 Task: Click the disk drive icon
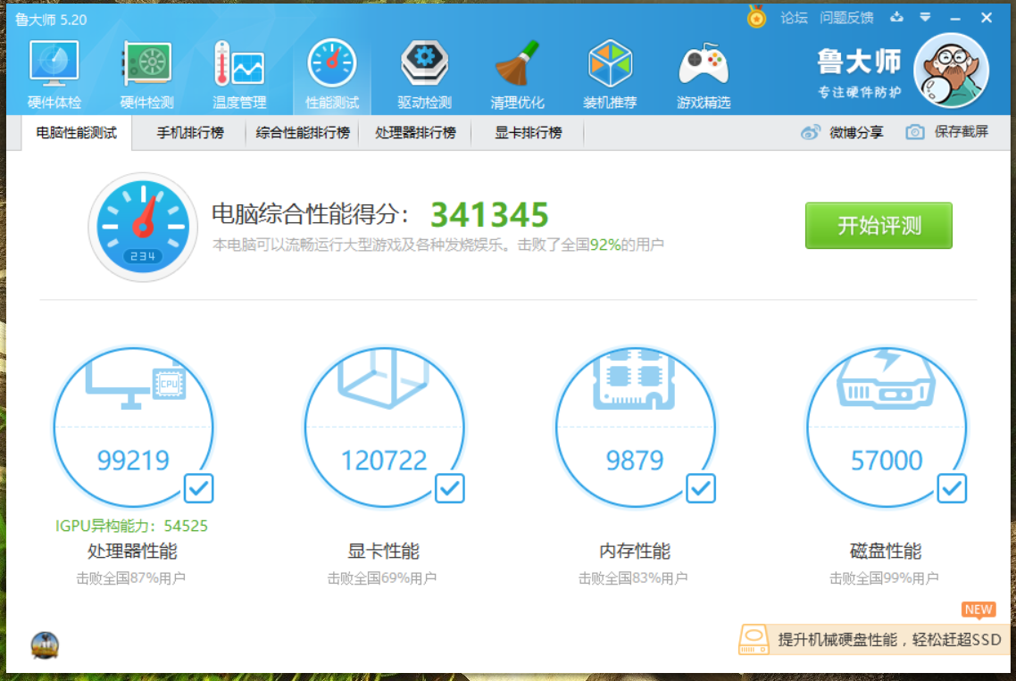point(886,379)
